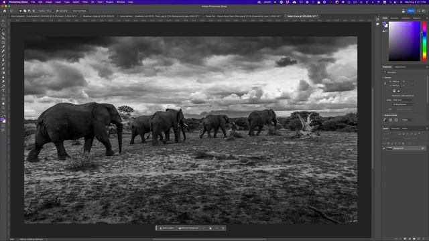
Task: Click the Feather value field
Action: pyautogui.click(x=48, y=11)
